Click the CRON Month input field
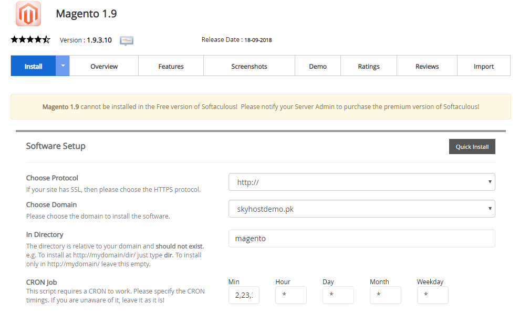Screen dimensions: 519x325 (x=385, y=295)
